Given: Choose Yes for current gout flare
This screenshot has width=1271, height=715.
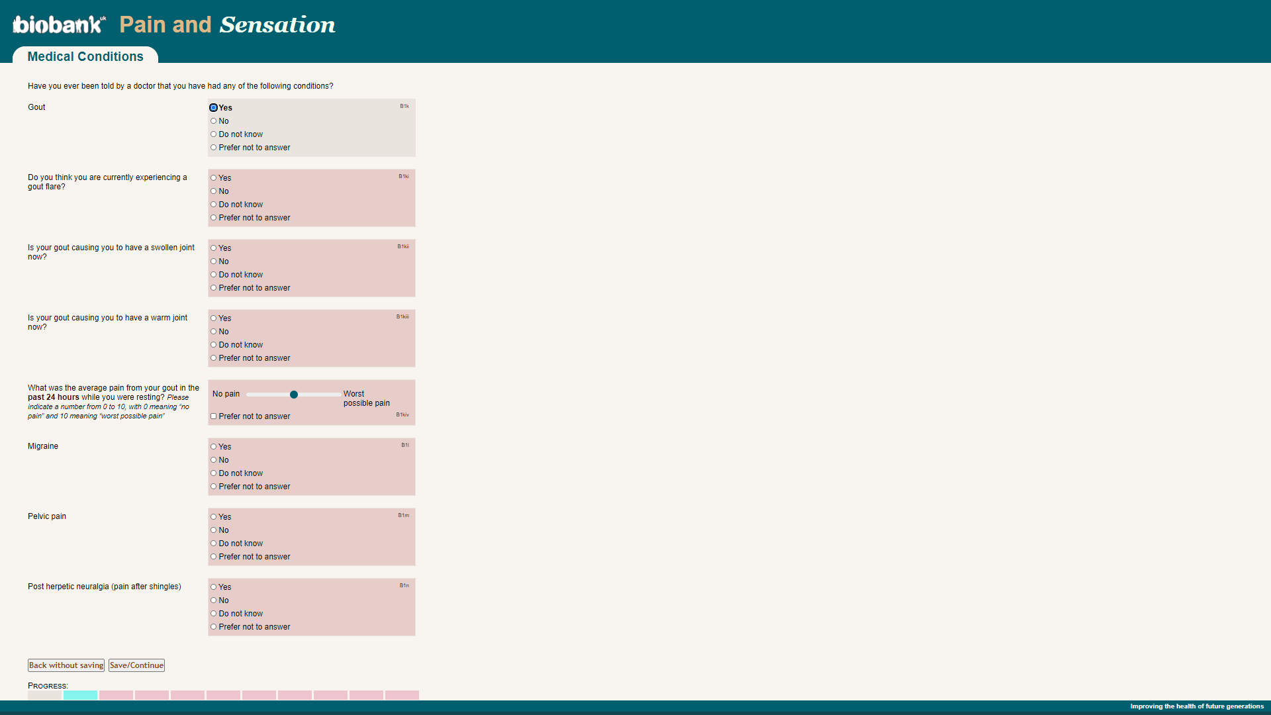Looking at the screenshot, I should 214,178.
